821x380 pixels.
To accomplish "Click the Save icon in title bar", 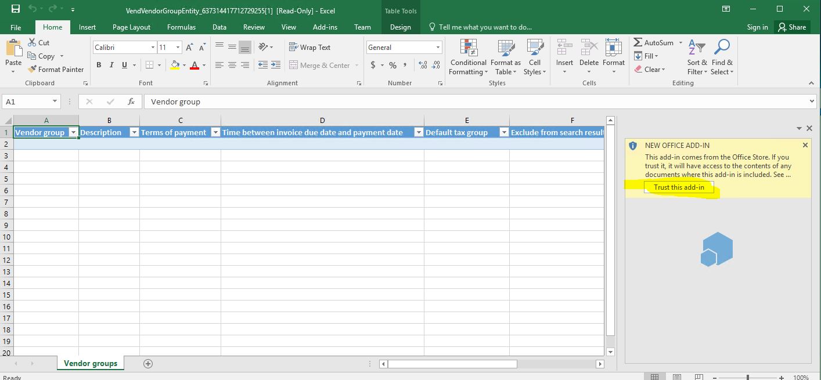I will coord(16,9).
